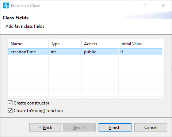Select the empty second row Type cell
This screenshot has width=172, height=137.
point(65,58)
